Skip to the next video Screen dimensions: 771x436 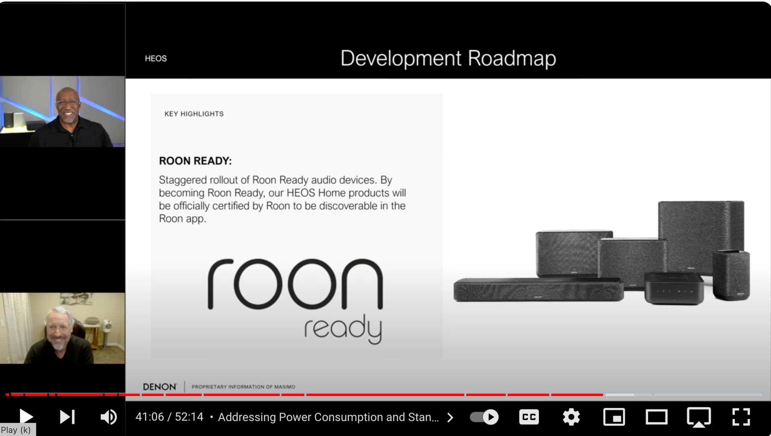[x=67, y=417]
